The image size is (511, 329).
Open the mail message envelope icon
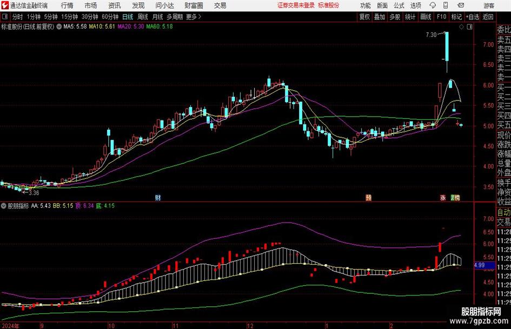click(x=461, y=5)
